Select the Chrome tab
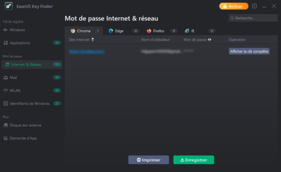The image size is (281, 172). [84, 31]
